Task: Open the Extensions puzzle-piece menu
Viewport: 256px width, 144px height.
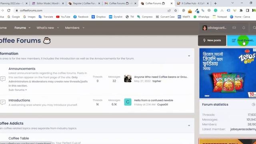Action: [241, 10]
